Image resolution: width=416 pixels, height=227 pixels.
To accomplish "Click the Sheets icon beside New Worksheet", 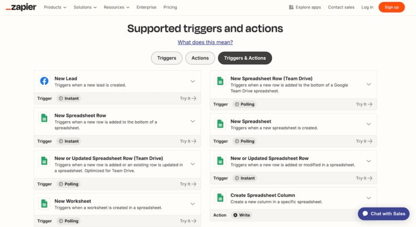I will coord(44,203).
